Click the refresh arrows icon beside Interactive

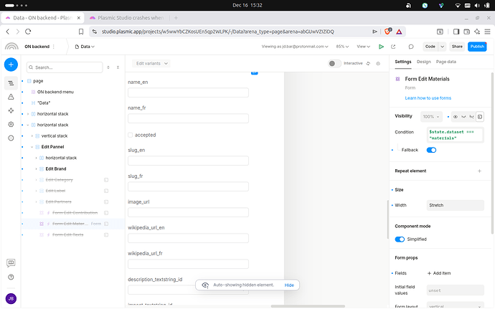[x=368, y=63]
